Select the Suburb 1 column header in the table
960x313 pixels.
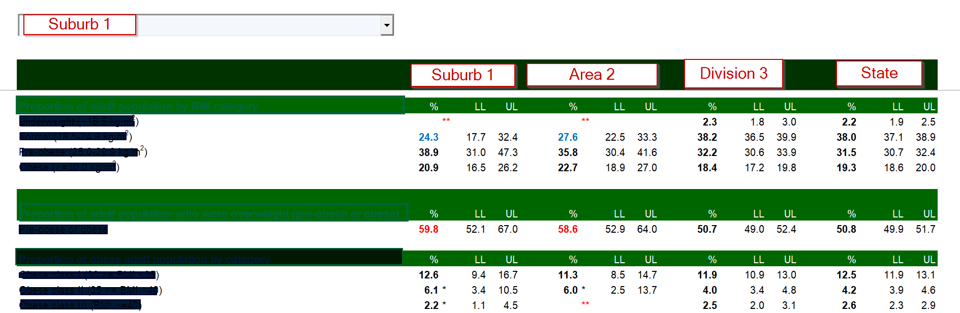[463, 75]
